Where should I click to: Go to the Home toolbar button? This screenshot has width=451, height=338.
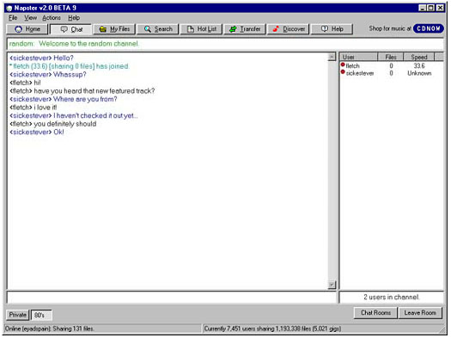point(27,29)
